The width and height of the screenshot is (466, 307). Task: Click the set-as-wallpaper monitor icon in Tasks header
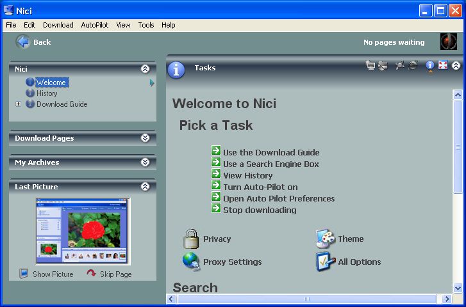pos(370,65)
